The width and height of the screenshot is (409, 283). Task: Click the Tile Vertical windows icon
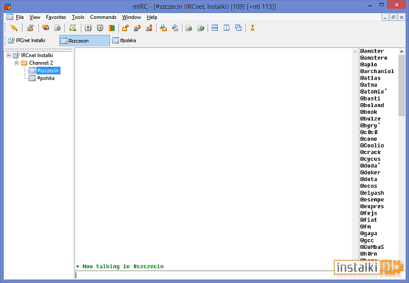226,28
